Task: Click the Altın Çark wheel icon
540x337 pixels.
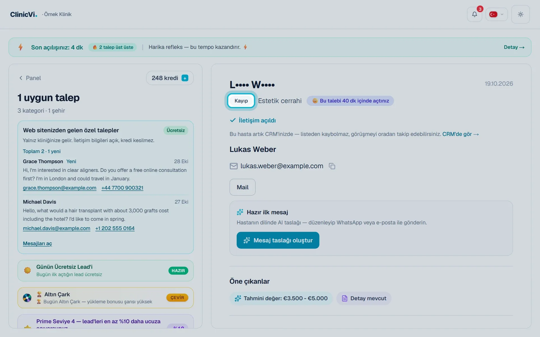Action: pos(27,298)
